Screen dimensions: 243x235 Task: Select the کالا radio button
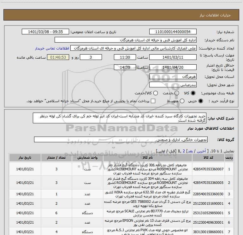[x=193, y=93]
